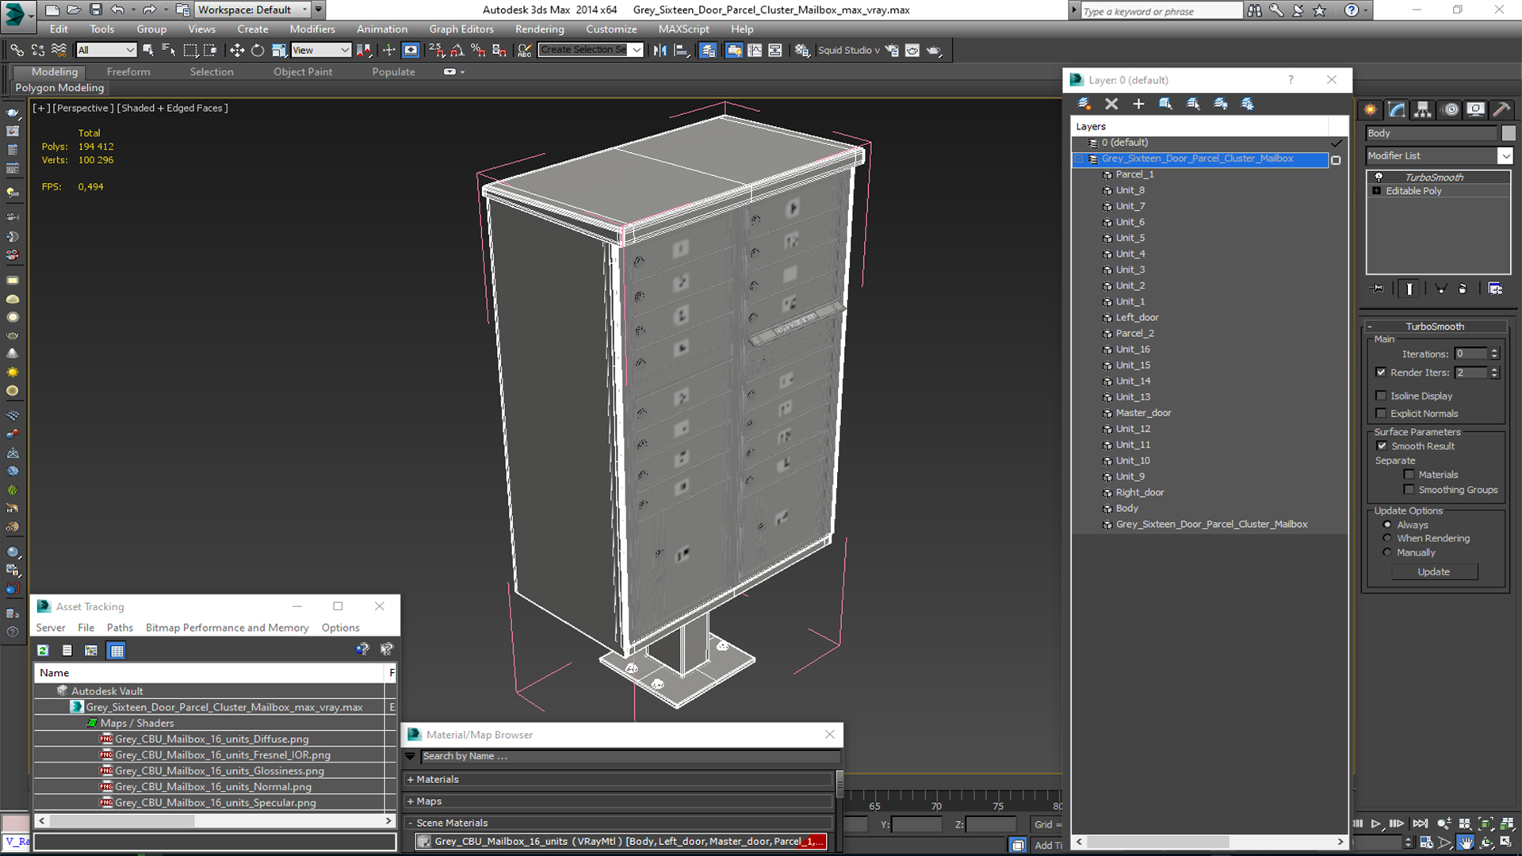Open Paths menu in Asset Tracking
Screen dimensions: 1522x856
coord(120,628)
